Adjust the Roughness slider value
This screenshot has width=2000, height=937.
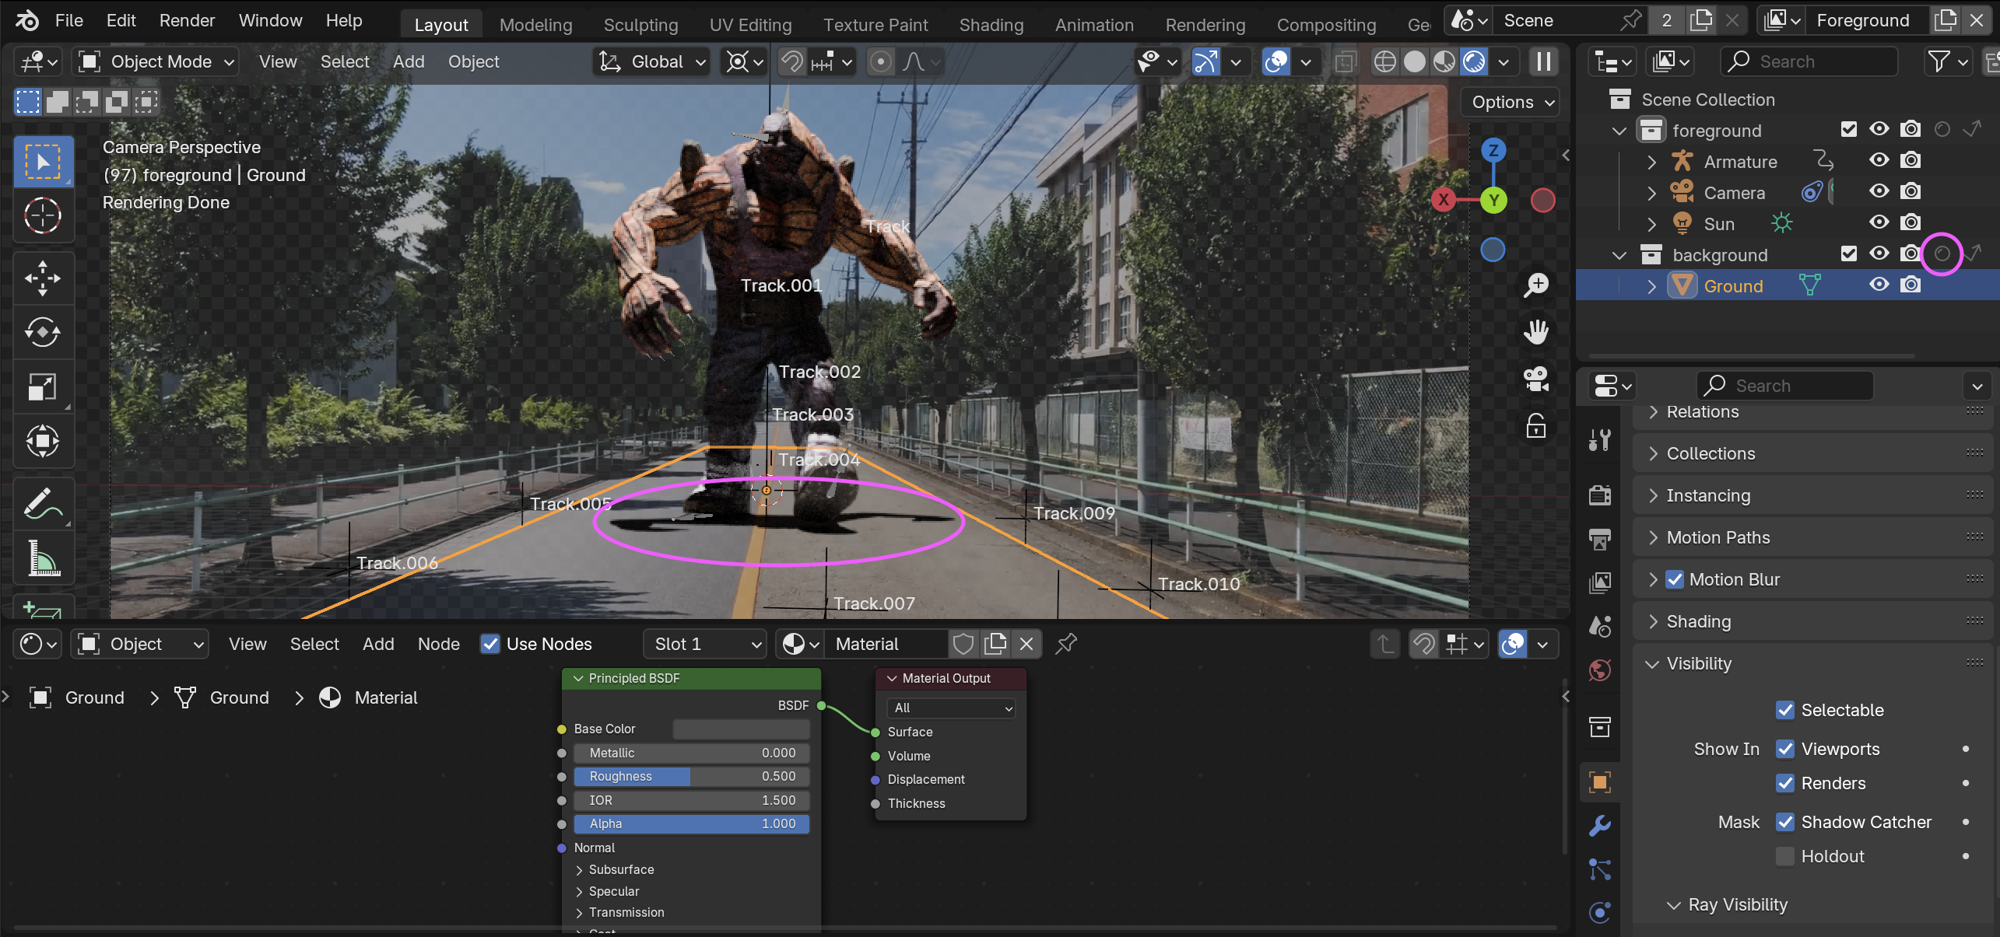[691, 776]
